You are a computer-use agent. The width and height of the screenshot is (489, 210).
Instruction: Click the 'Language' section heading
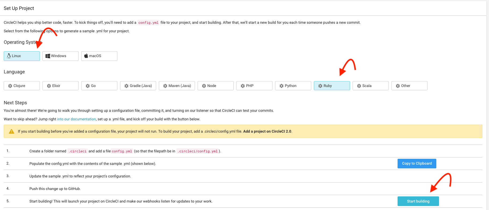coord(14,72)
